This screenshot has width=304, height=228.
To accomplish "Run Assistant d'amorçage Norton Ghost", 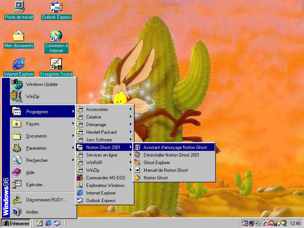I will coord(174,147).
